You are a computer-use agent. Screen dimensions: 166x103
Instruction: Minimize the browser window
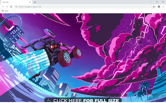(151, 2)
